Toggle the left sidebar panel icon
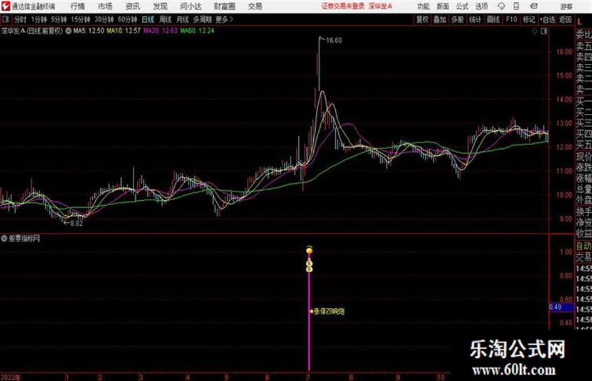The height and width of the screenshot is (381, 592). 6,19
